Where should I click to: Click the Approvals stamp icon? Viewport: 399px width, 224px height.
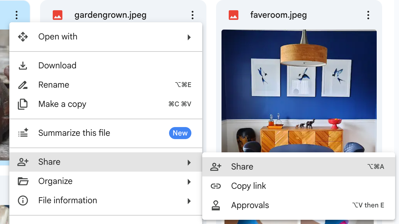pos(215,205)
